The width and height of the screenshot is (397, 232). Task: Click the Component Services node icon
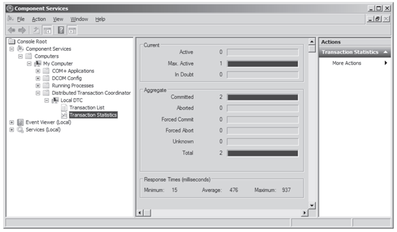(20, 48)
